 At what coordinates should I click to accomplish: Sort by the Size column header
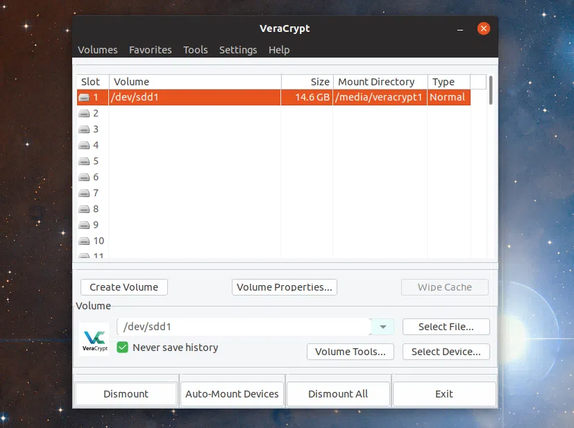pyautogui.click(x=307, y=82)
